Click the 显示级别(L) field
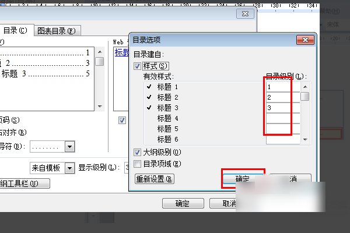The width and height of the screenshot is (350, 233). tap(127, 168)
